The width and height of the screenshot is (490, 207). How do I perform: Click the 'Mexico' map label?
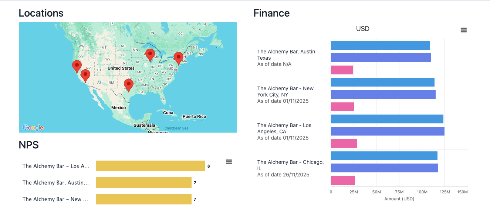(119, 108)
